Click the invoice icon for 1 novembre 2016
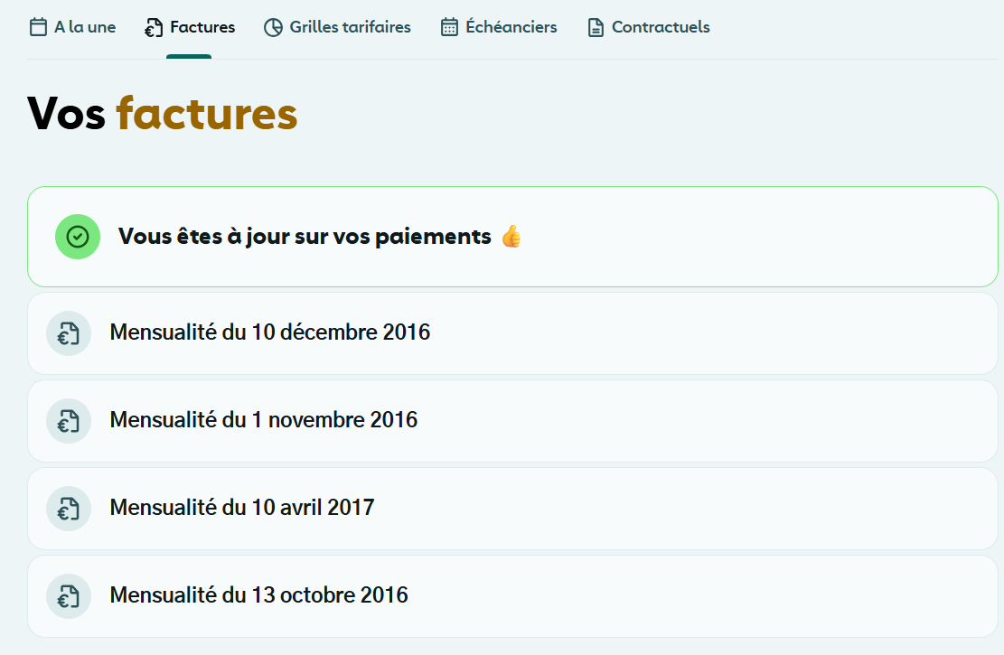Screen dimensions: 1004x655 click(x=69, y=421)
